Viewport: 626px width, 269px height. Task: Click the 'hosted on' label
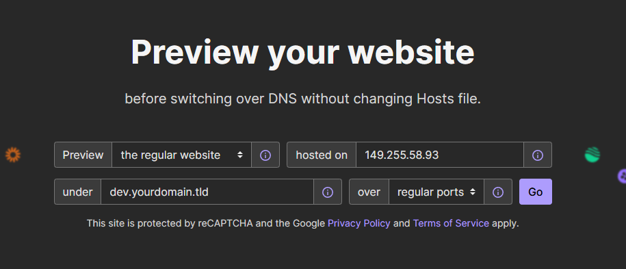tap(322, 155)
